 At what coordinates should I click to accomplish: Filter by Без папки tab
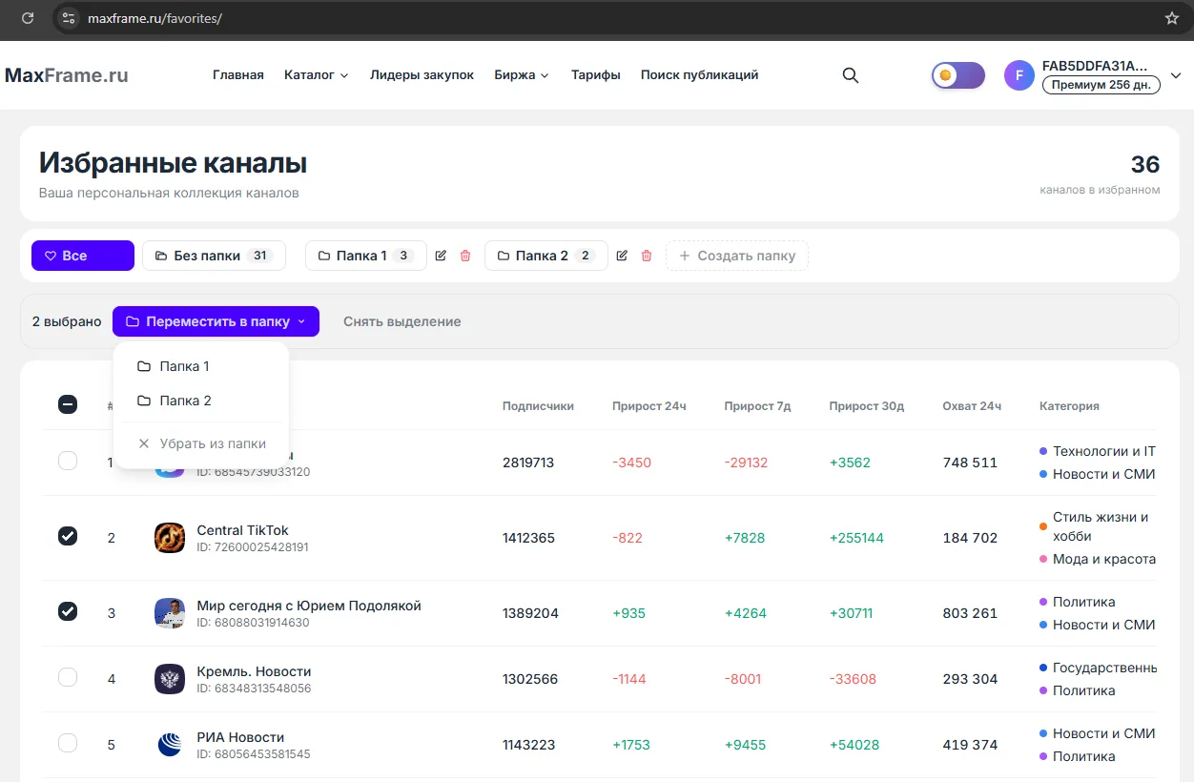coord(214,256)
